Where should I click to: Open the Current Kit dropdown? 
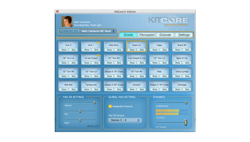[x=98, y=31]
